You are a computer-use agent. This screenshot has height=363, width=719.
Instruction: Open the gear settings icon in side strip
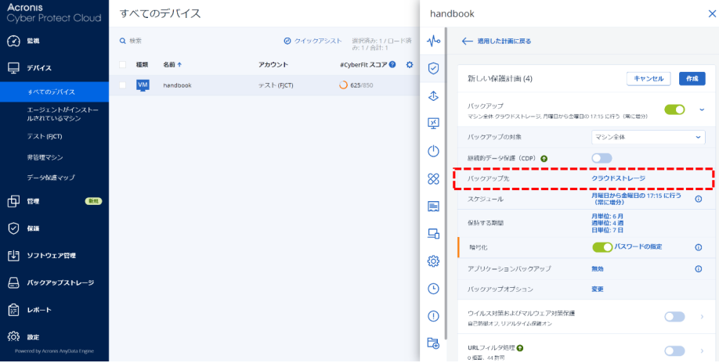tap(433, 261)
